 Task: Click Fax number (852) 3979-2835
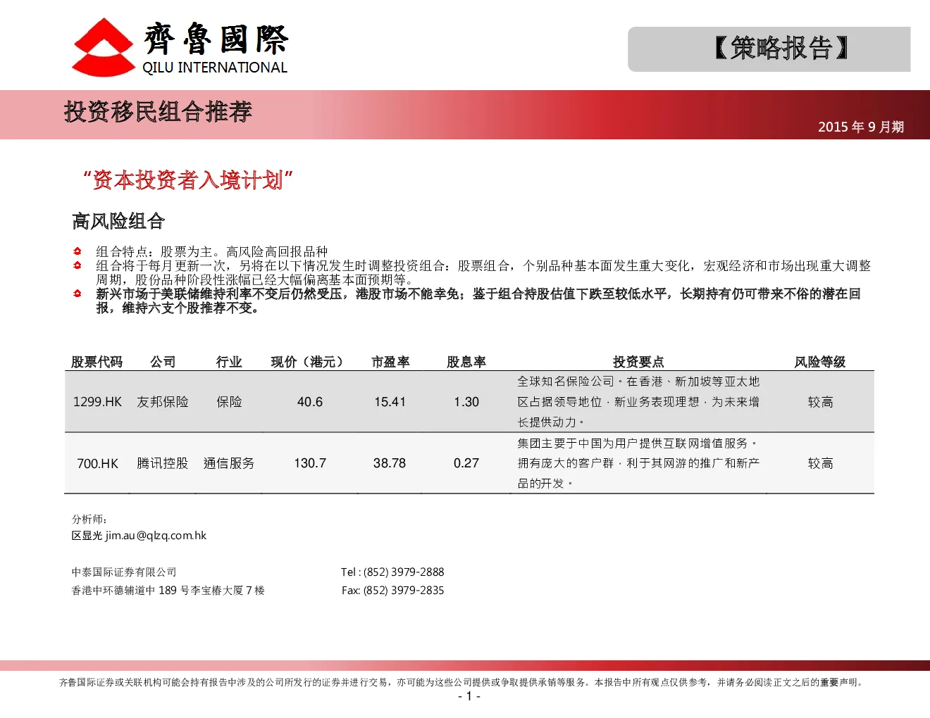(404, 591)
